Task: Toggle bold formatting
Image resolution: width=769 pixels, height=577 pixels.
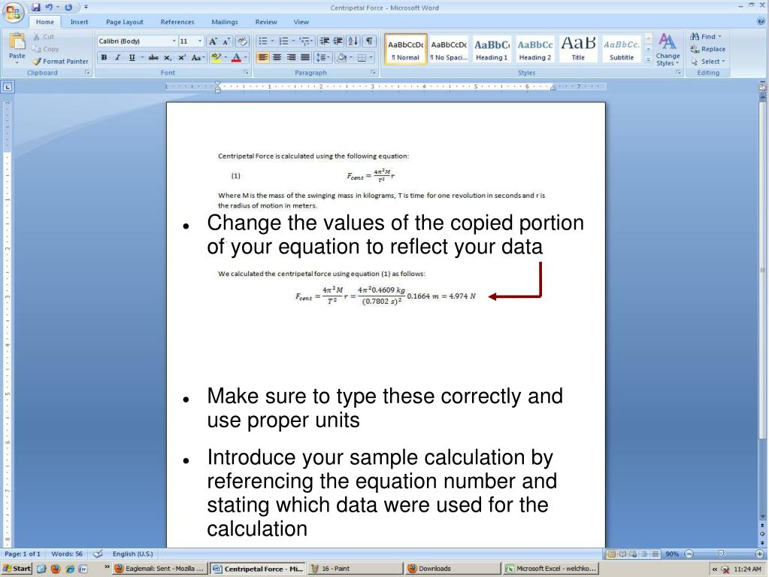Action: pos(104,57)
